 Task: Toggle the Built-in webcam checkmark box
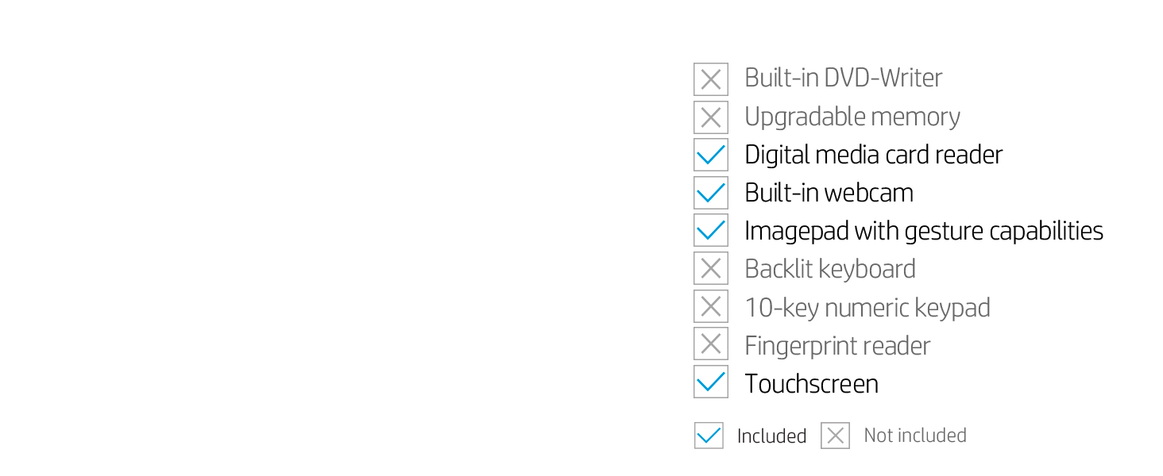[710, 193]
